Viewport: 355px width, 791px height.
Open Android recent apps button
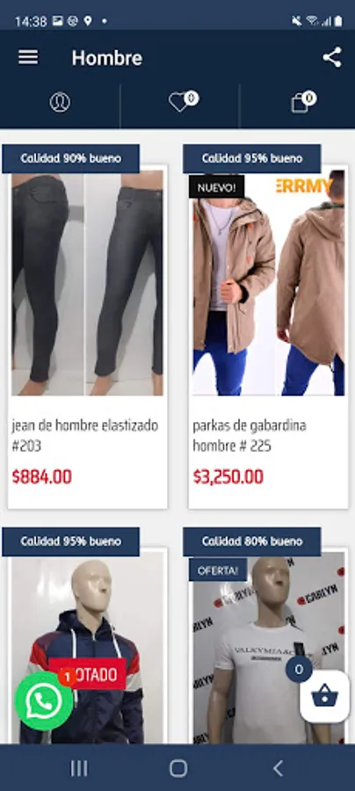point(79,768)
